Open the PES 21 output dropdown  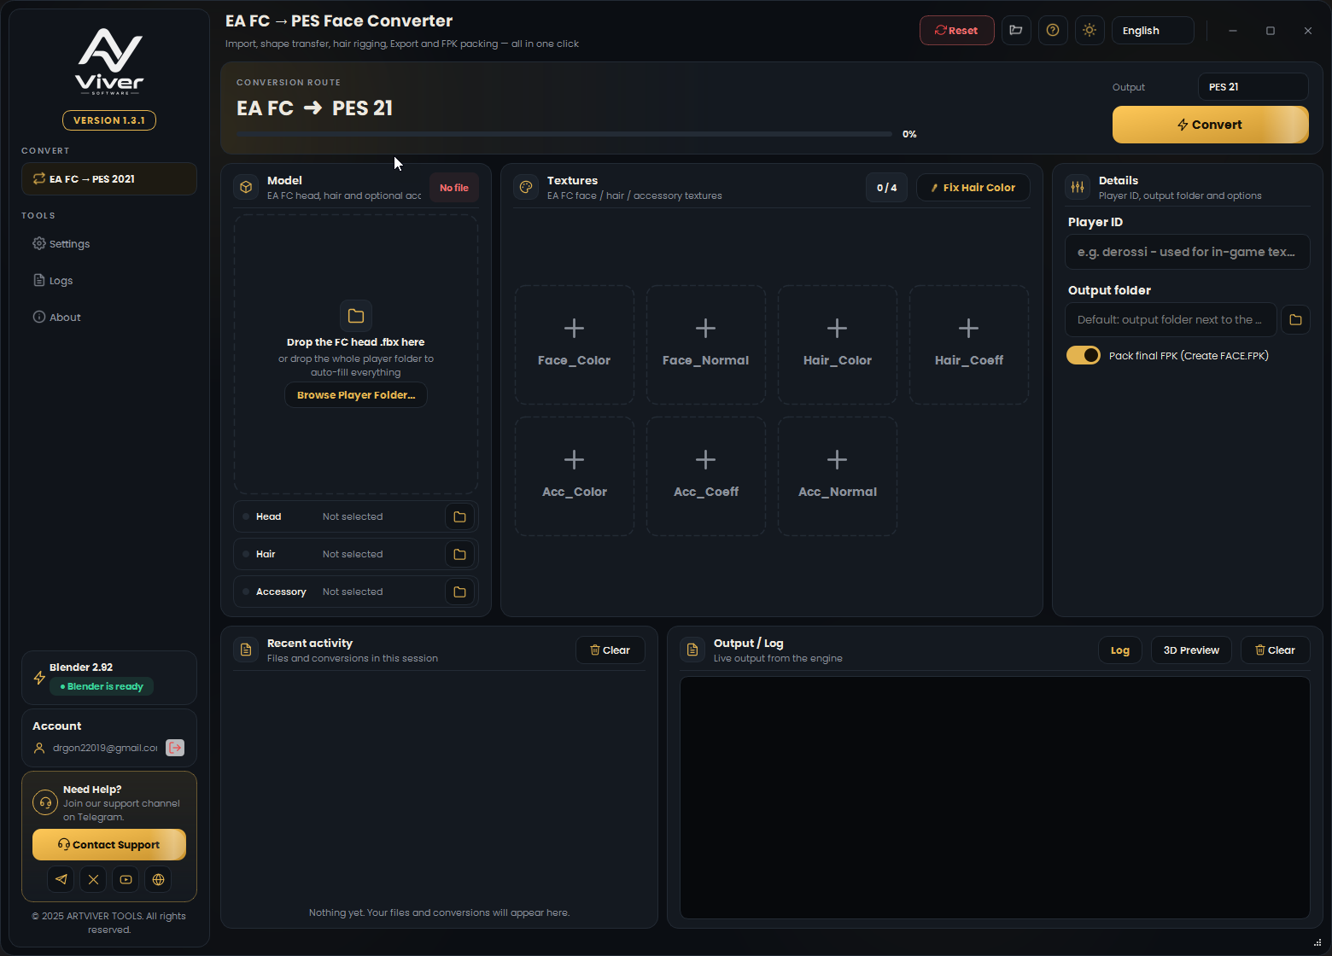[1253, 87]
